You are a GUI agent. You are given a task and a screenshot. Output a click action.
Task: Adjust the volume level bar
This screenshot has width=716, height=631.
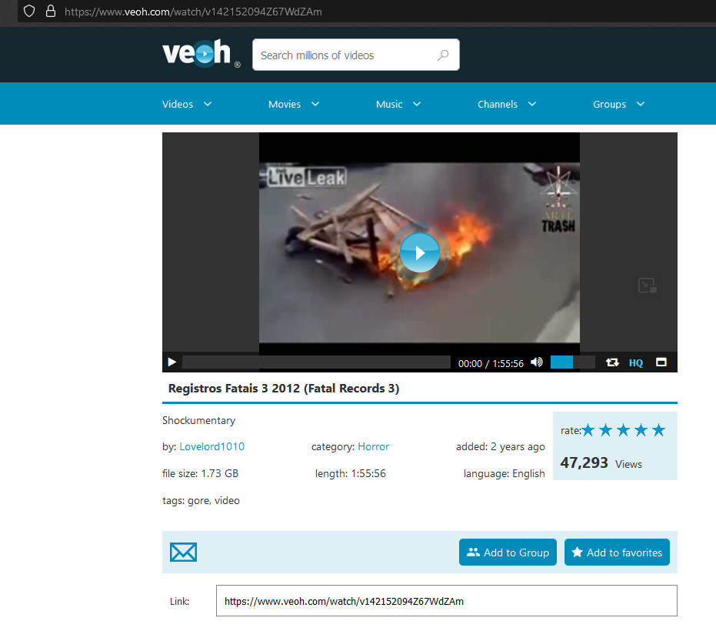(573, 362)
